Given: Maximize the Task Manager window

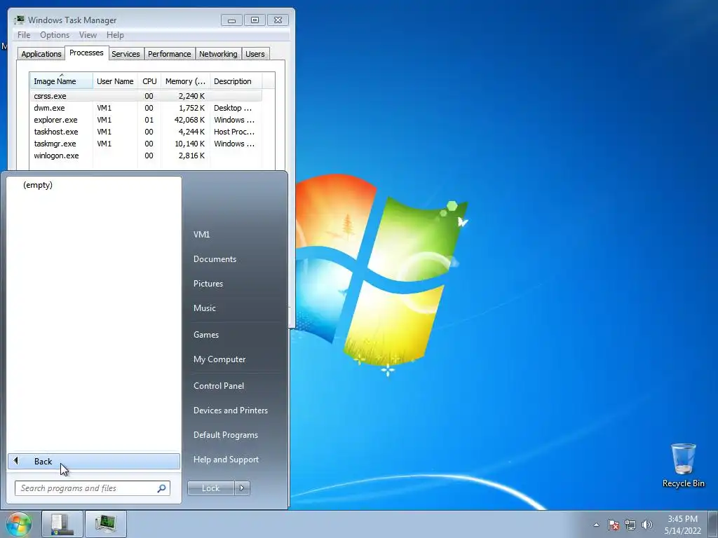Looking at the screenshot, I should tap(255, 20).
